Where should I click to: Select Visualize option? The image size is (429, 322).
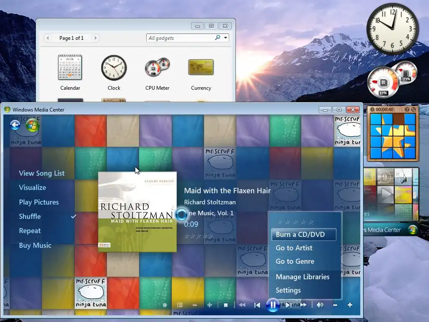point(32,187)
